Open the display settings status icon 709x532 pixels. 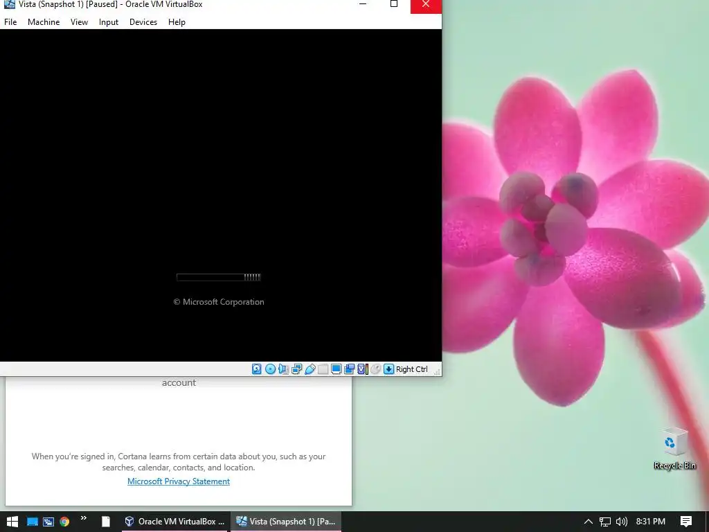click(x=336, y=369)
